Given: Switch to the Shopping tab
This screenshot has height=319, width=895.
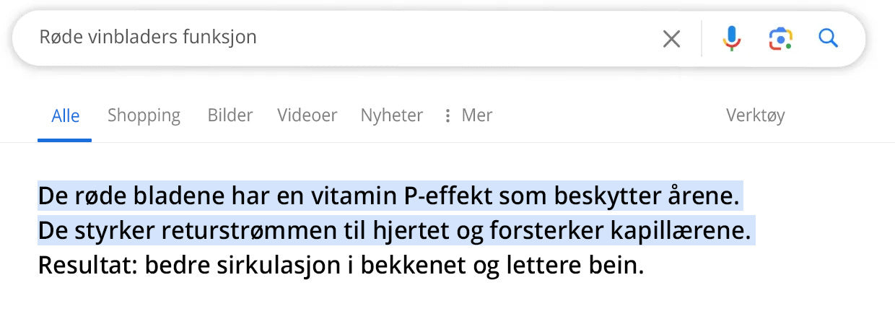Looking at the screenshot, I should click(x=144, y=115).
